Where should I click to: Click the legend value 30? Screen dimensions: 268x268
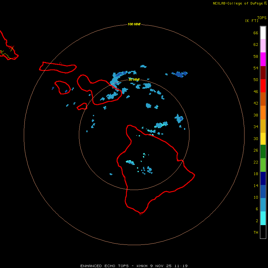pyautogui.click(x=256, y=138)
